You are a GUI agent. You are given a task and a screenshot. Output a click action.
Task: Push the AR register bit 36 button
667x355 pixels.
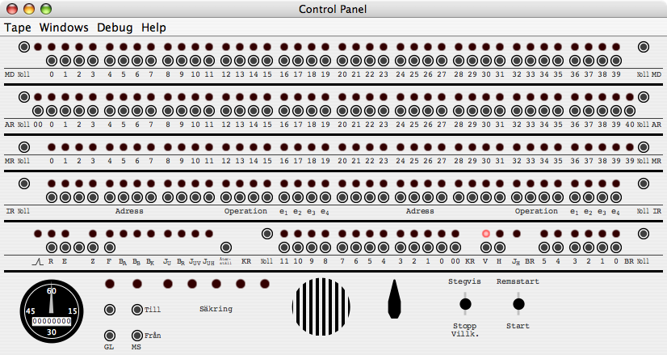point(575,112)
